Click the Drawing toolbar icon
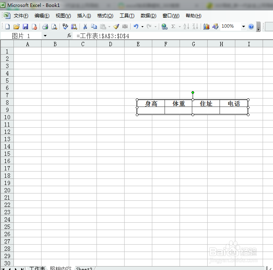Screen dimensions: 273x270 coord(215,27)
